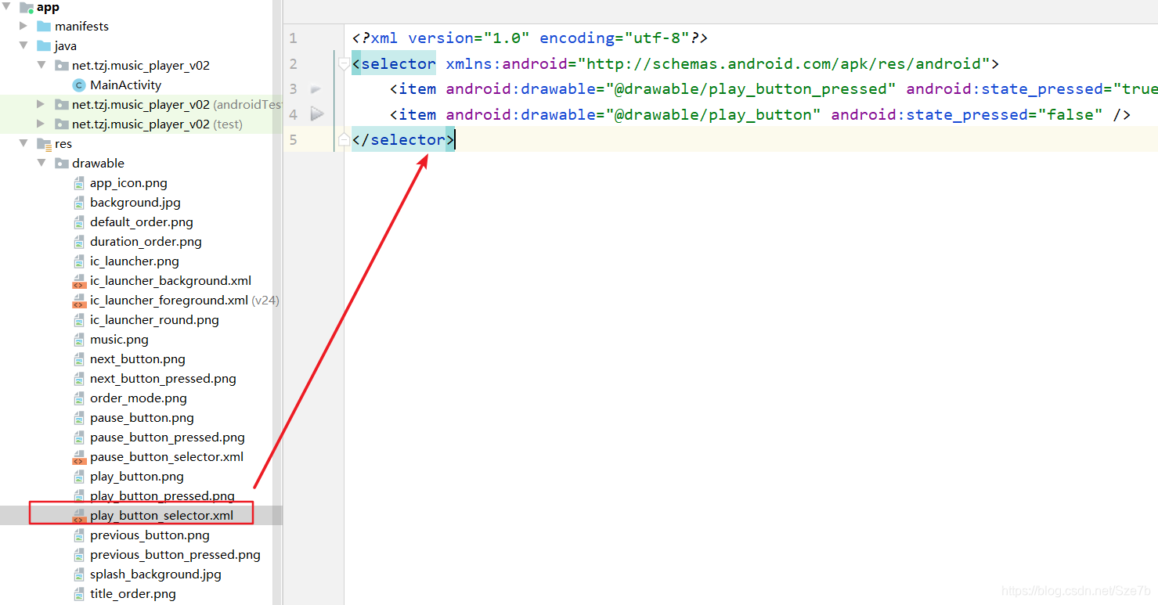Click the project tree vertical scrollbar
Screen dimensions: 1158x605
click(277, 302)
